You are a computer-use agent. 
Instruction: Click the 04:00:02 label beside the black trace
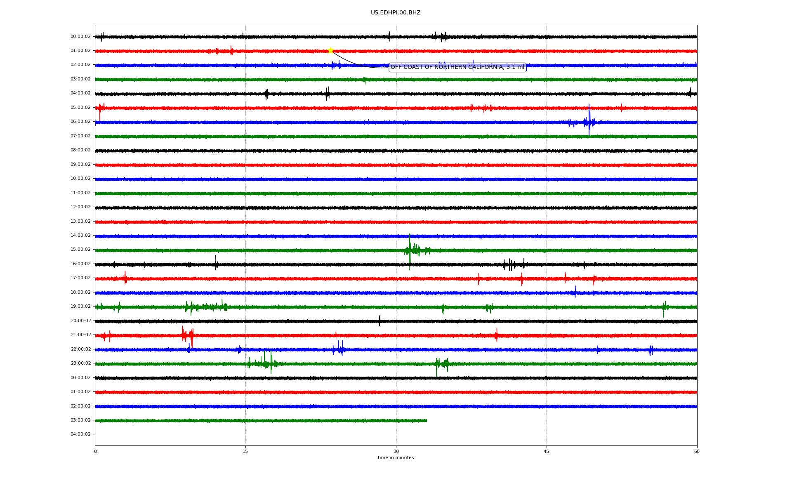point(80,93)
